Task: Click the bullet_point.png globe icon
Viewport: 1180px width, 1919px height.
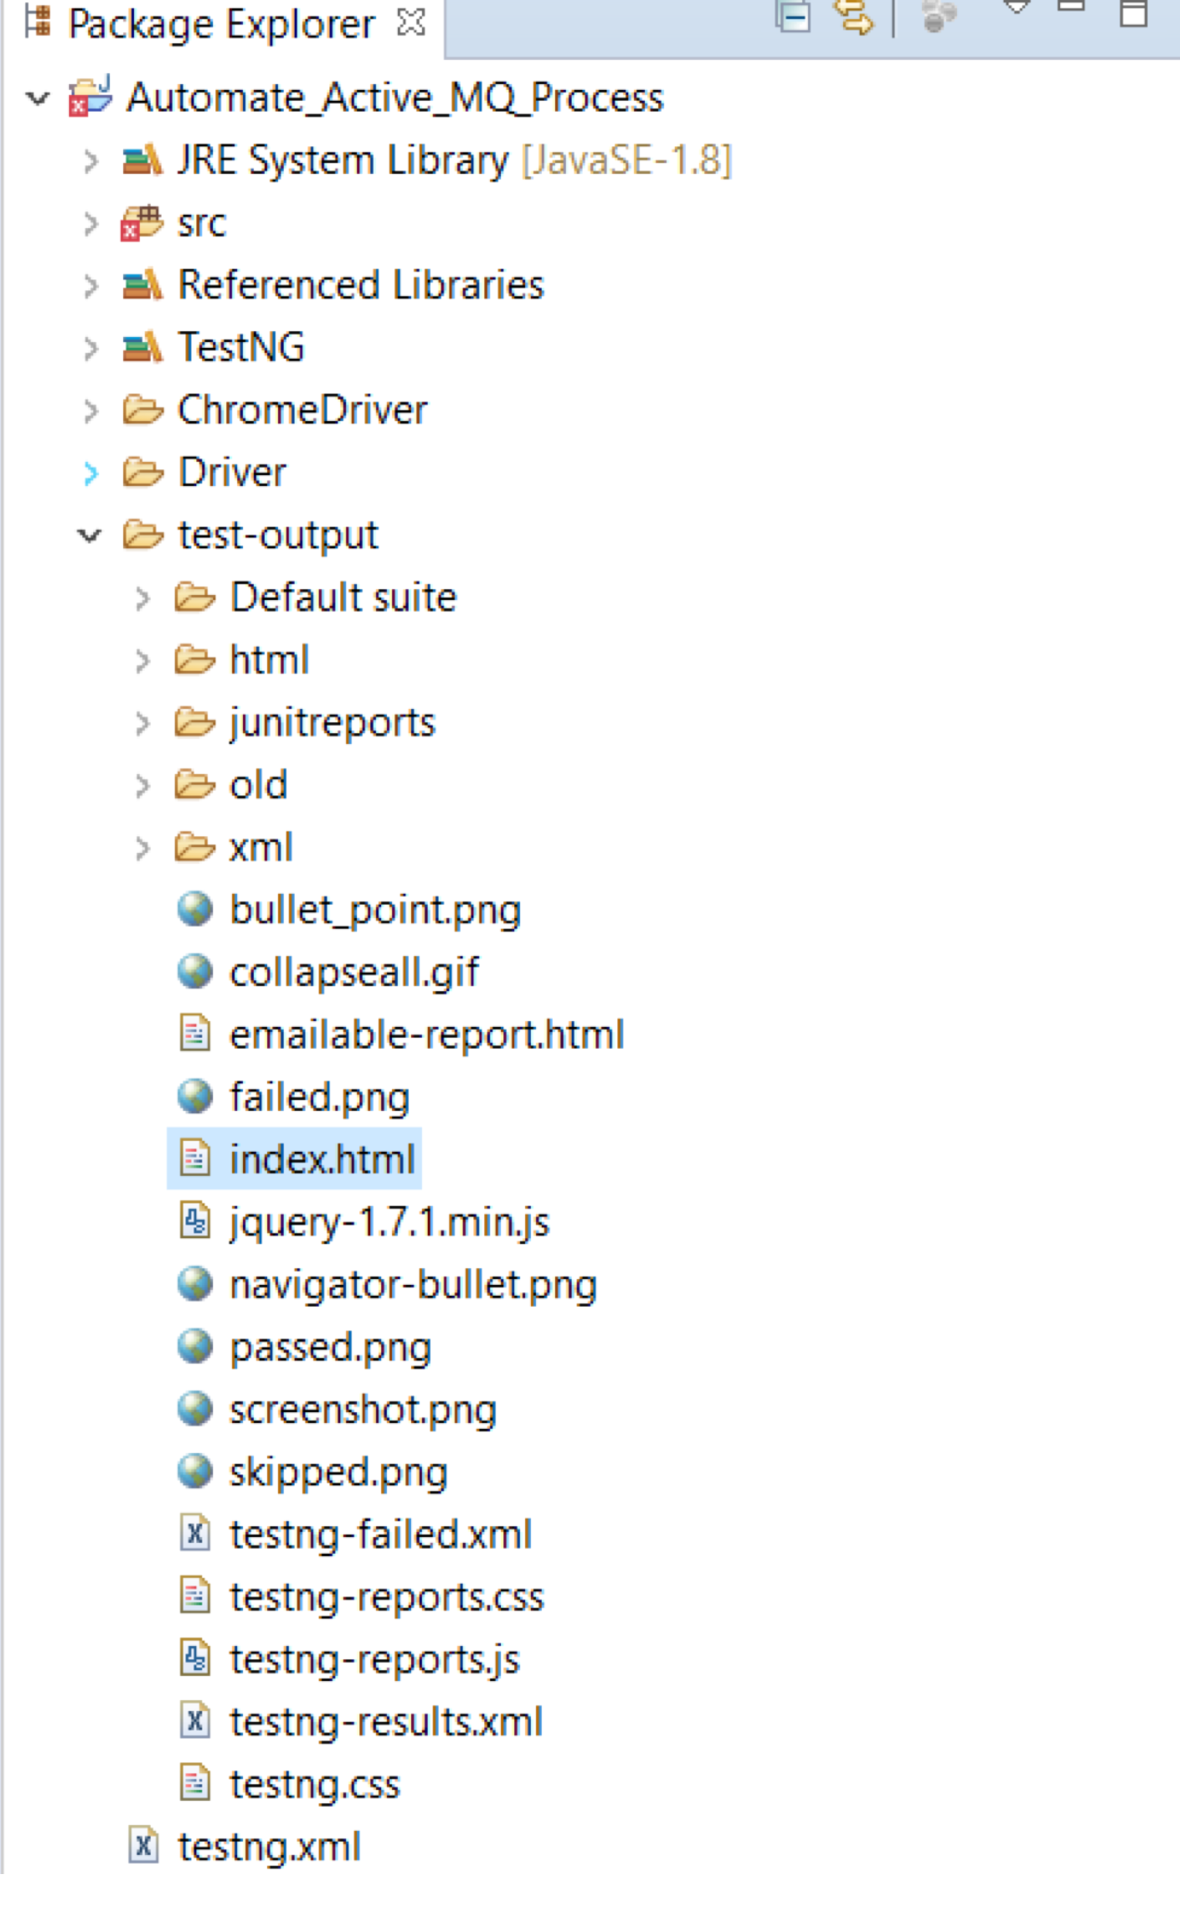Action: (195, 909)
